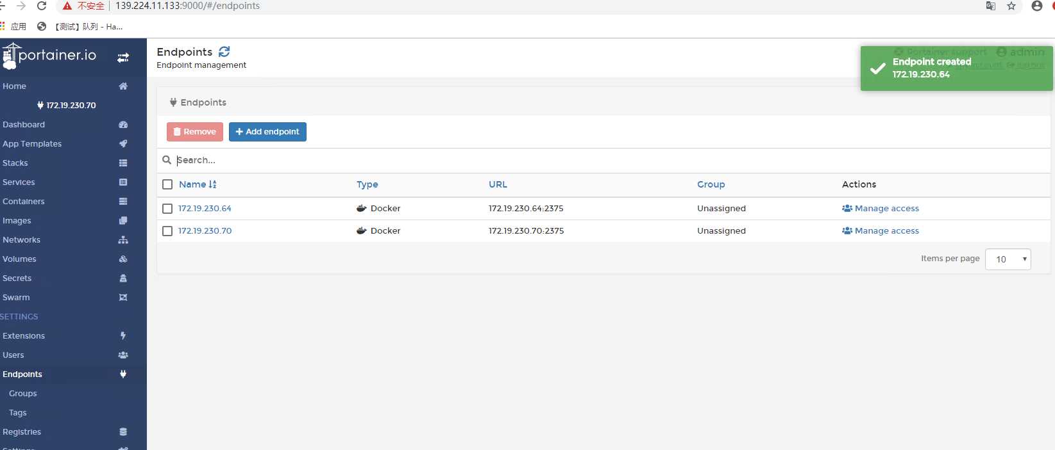Click the Dashboard gauge icon
The image size is (1055, 450).
pyautogui.click(x=123, y=124)
